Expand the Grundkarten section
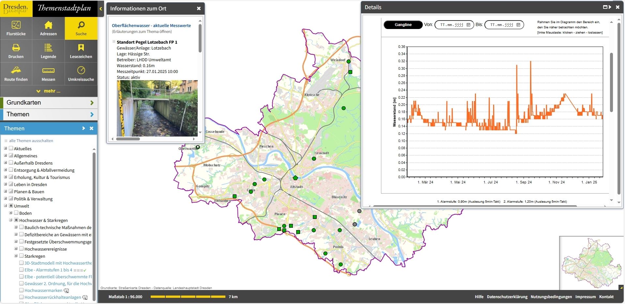This screenshot has height=304, width=625. (49, 103)
